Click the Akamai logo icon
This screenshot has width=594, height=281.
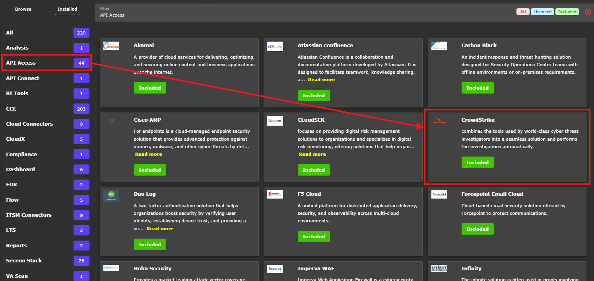pyautogui.click(x=111, y=46)
